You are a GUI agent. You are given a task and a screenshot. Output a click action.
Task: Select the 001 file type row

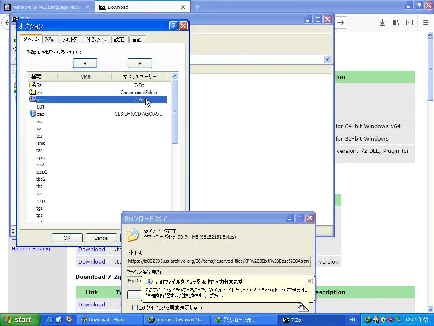coord(97,107)
